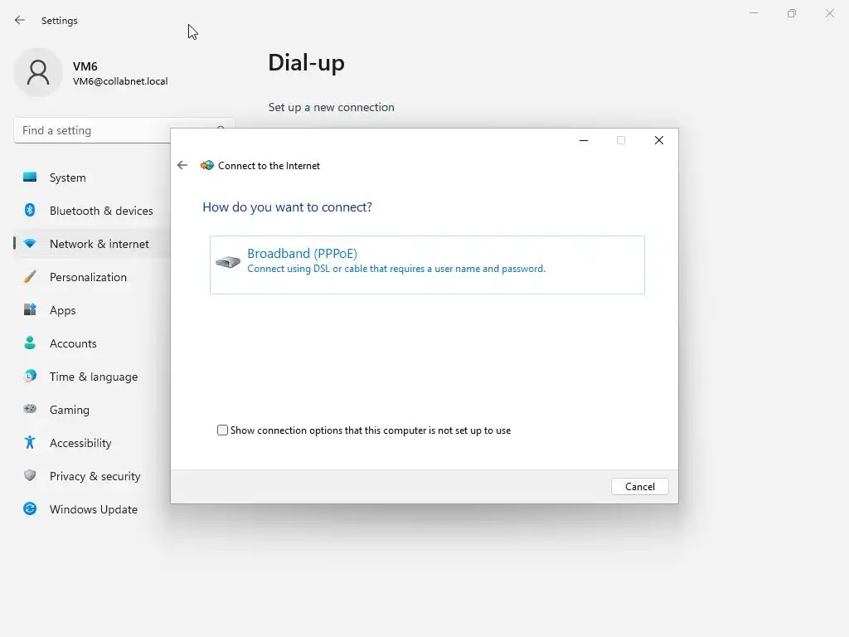Click the Broadband modem icon
Viewport: 849px width, 637px height.
pos(228,262)
